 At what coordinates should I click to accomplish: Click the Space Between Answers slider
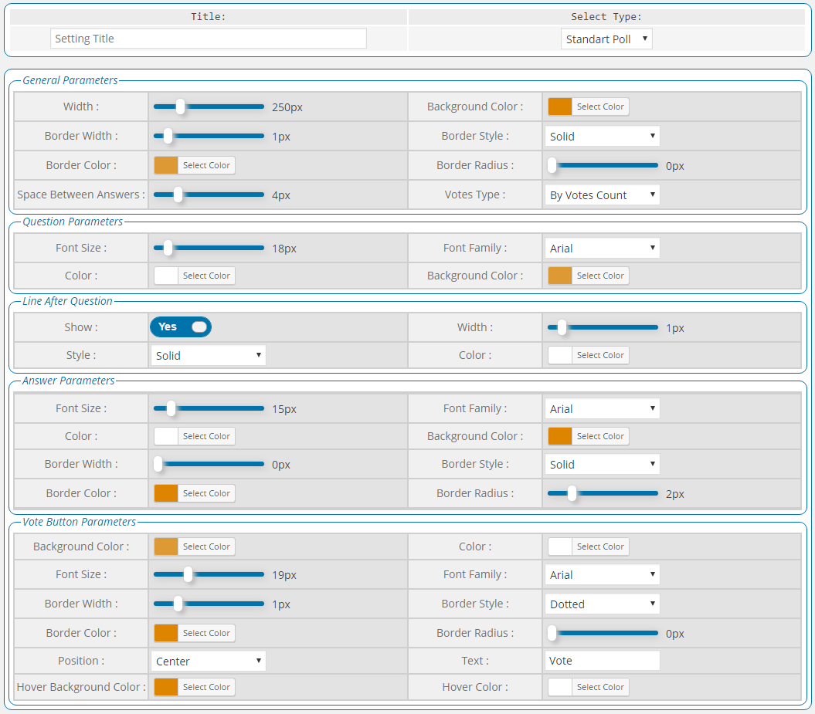[x=209, y=195]
